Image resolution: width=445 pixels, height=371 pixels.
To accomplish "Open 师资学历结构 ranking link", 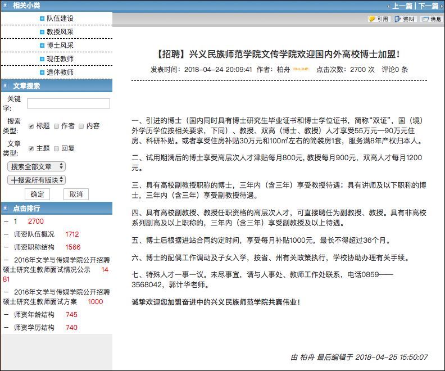I will click(x=34, y=328).
